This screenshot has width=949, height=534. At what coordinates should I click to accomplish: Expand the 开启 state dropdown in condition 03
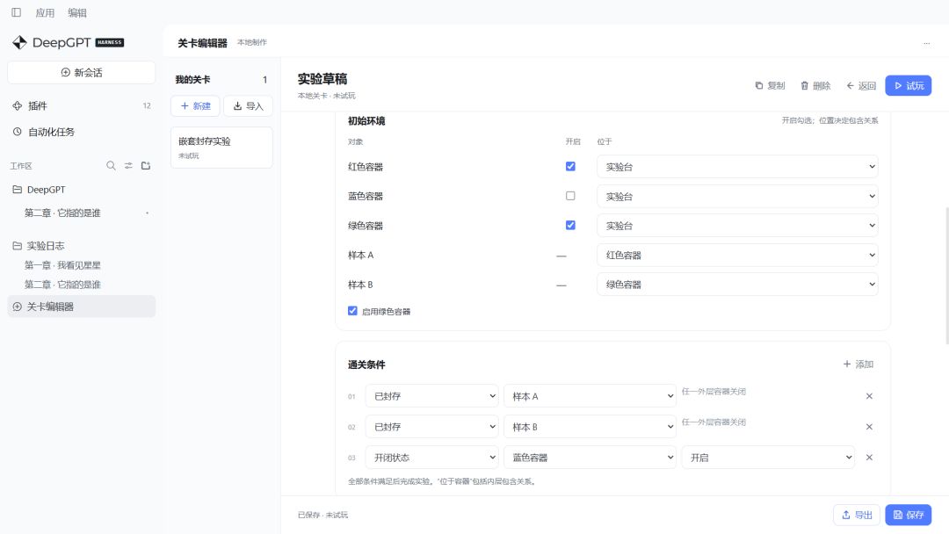coord(768,458)
